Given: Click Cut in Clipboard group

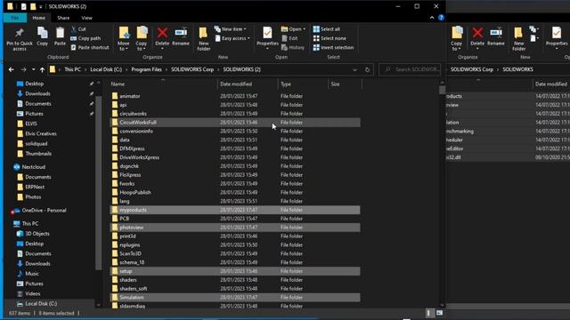Looking at the screenshot, I should point(78,29).
